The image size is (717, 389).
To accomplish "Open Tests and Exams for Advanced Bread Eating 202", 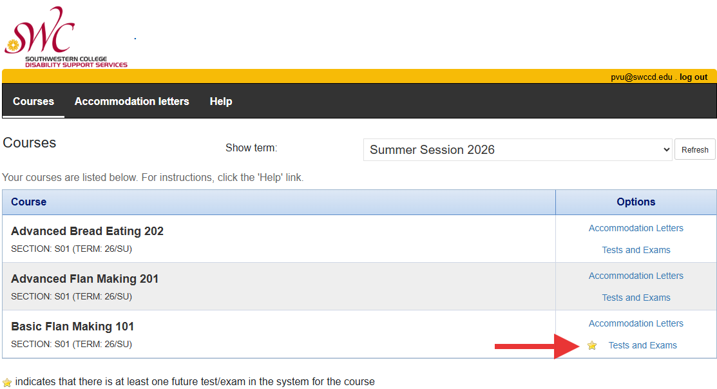I will point(636,250).
